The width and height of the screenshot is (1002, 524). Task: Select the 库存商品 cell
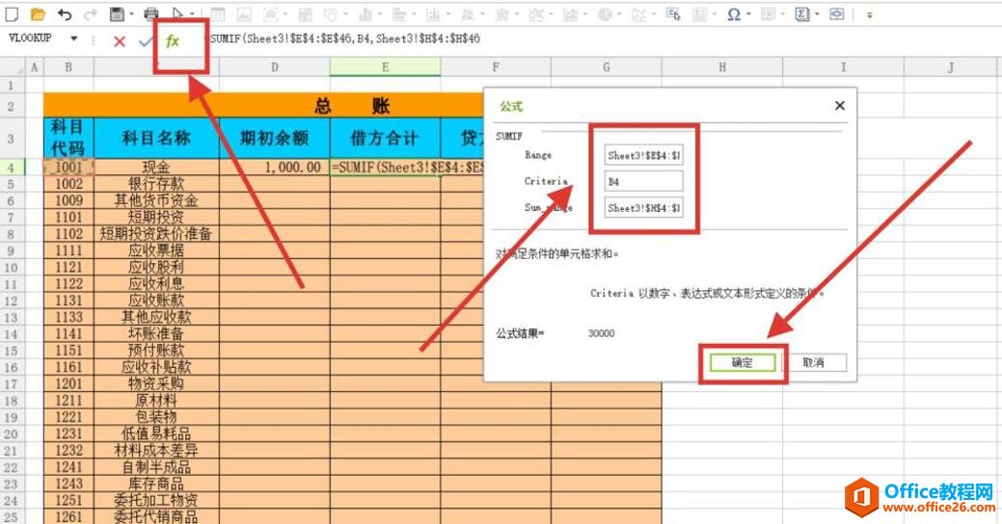(x=156, y=484)
